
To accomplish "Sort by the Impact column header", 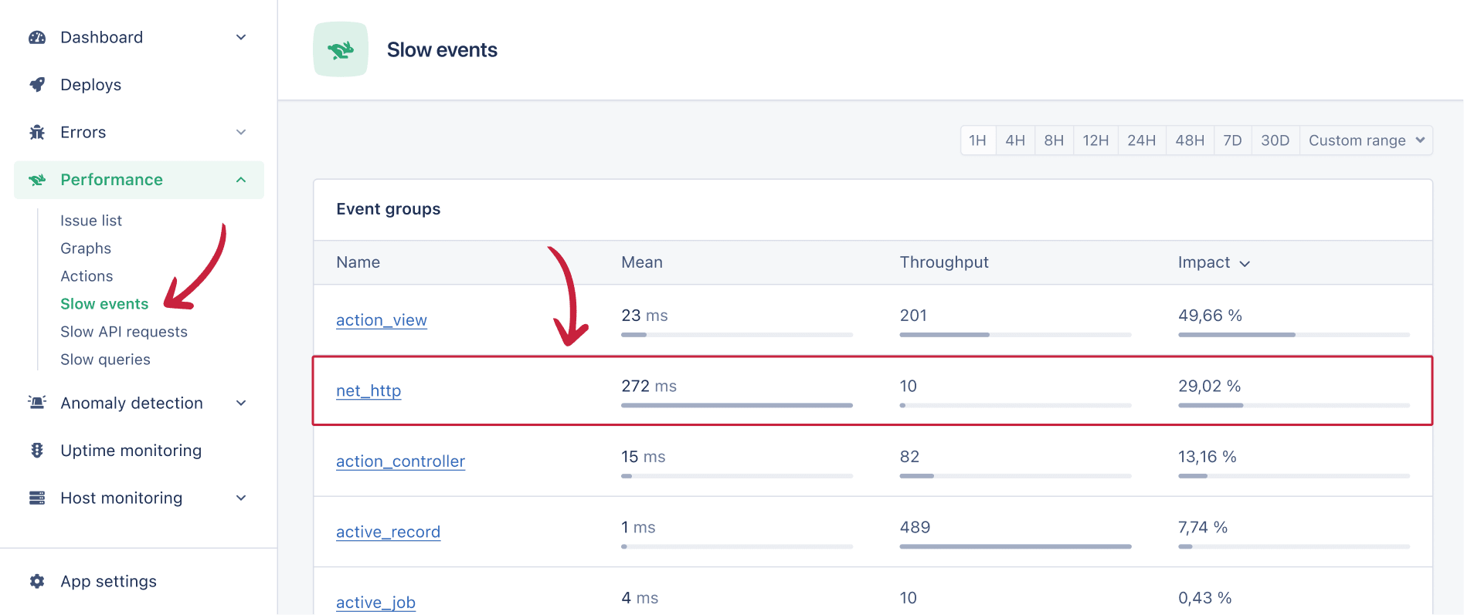I will [x=1213, y=262].
